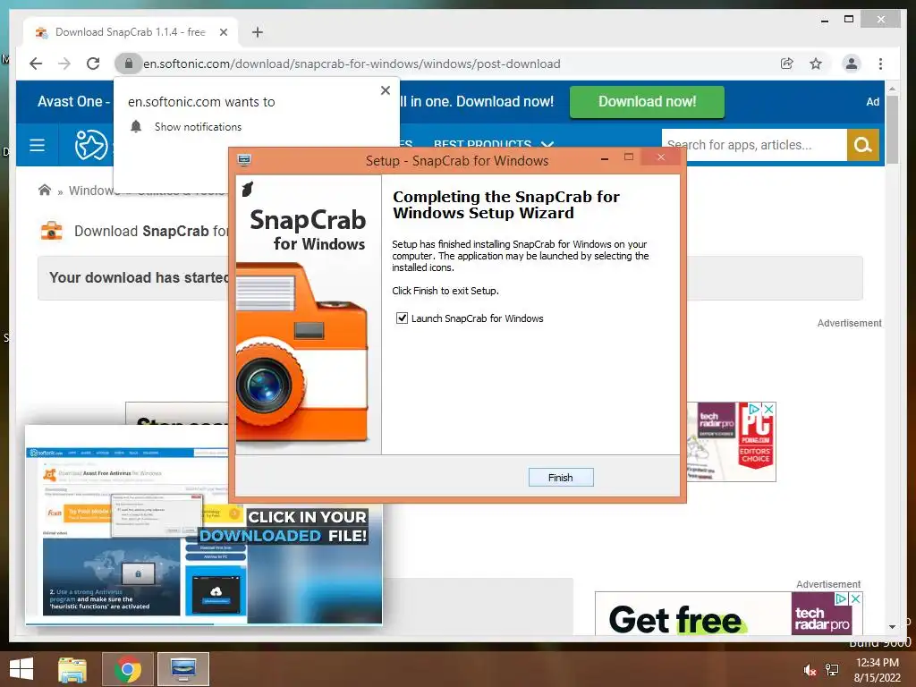Click the bell Show notifications icon
Screen dimensions: 916x687
click(x=136, y=126)
